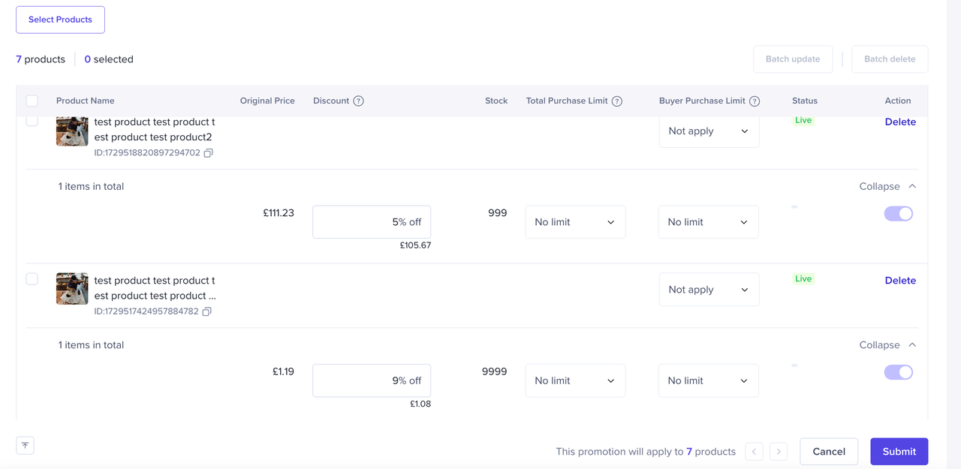This screenshot has height=469, width=961.
Task: Click the 5% off discount input field
Action: (x=372, y=222)
